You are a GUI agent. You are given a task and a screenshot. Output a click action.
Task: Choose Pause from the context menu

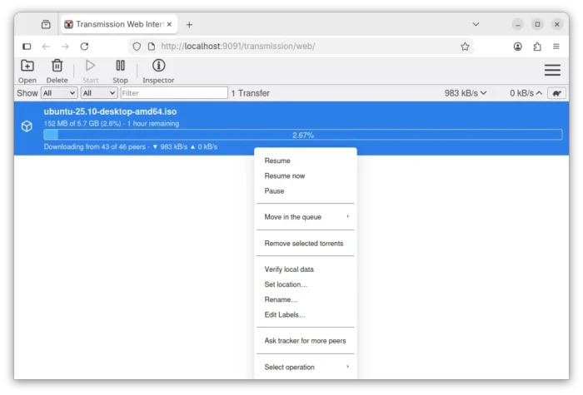[274, 191]
